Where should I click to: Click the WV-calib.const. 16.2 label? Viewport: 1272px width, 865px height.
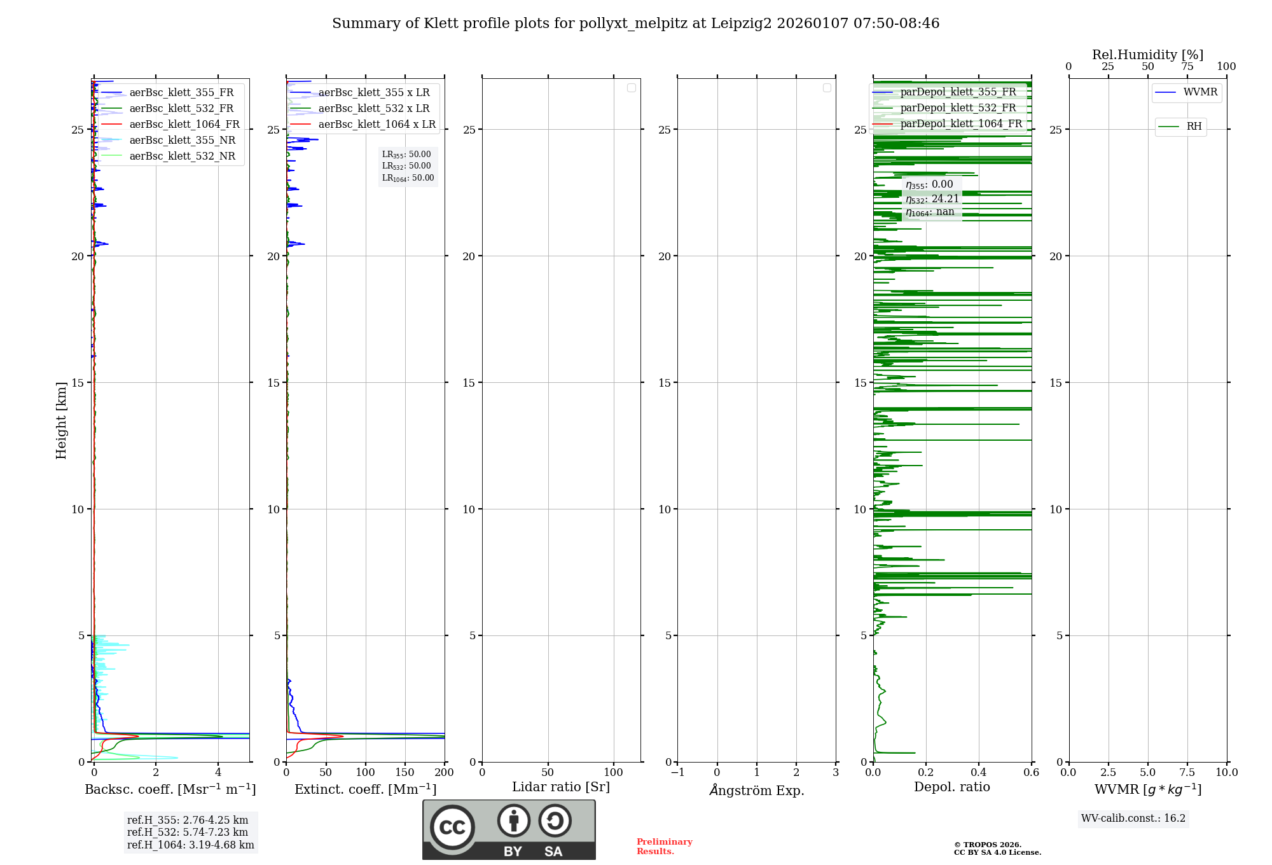(x=1133, y=818)
